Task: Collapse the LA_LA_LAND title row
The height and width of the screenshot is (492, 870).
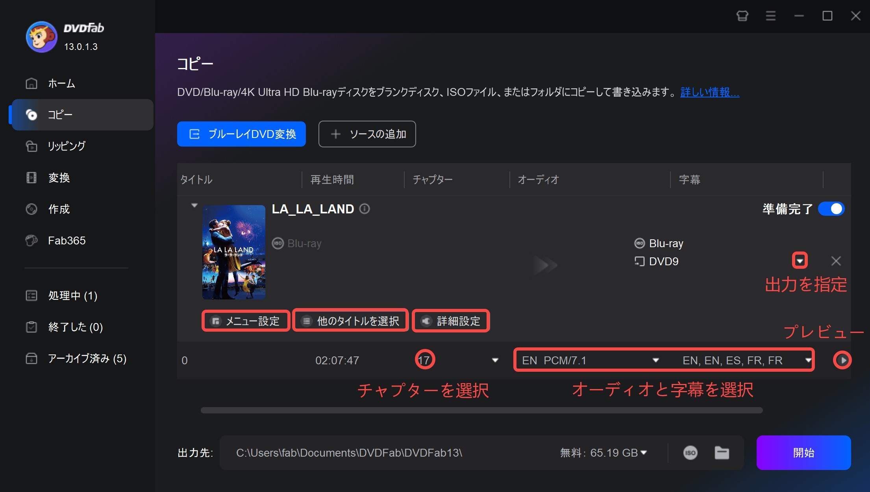Action: tap(194, 206)
